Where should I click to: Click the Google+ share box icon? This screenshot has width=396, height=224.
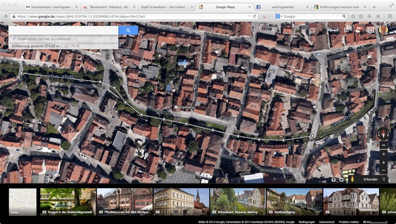coord(371,30)
